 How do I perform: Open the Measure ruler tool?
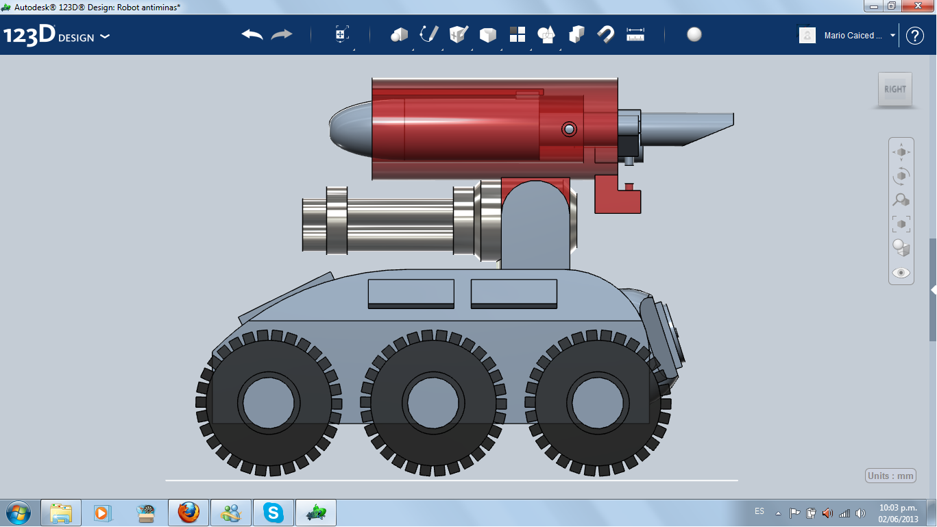pyautogui.click(x=635, y=35)
